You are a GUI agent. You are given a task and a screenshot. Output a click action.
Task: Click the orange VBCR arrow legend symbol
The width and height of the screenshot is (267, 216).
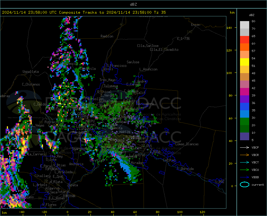(244, 155)
